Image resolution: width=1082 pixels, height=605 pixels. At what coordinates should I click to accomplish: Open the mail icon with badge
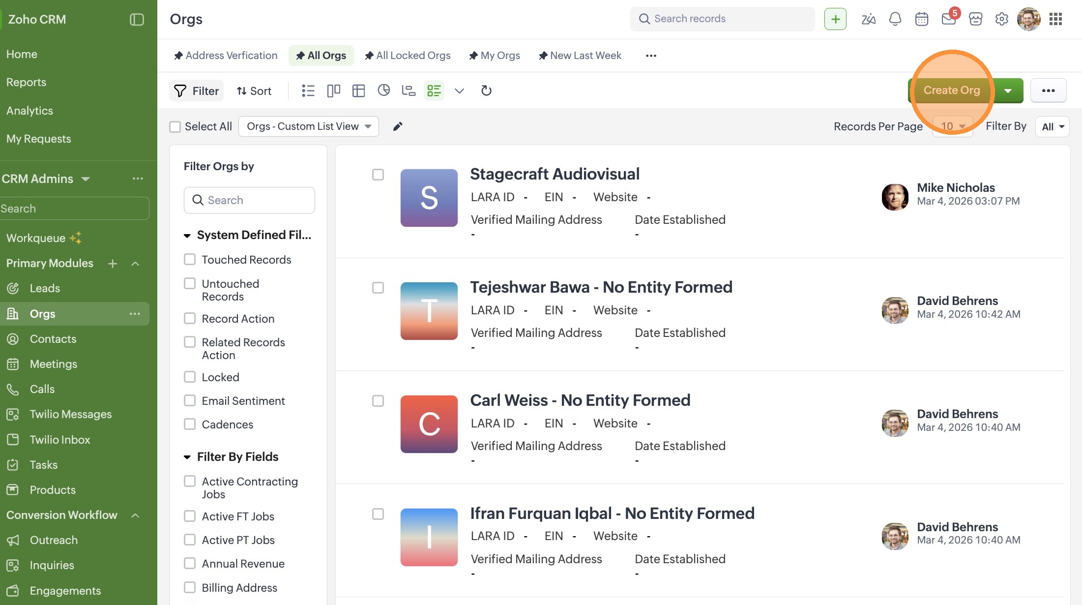tap(948, 19)
